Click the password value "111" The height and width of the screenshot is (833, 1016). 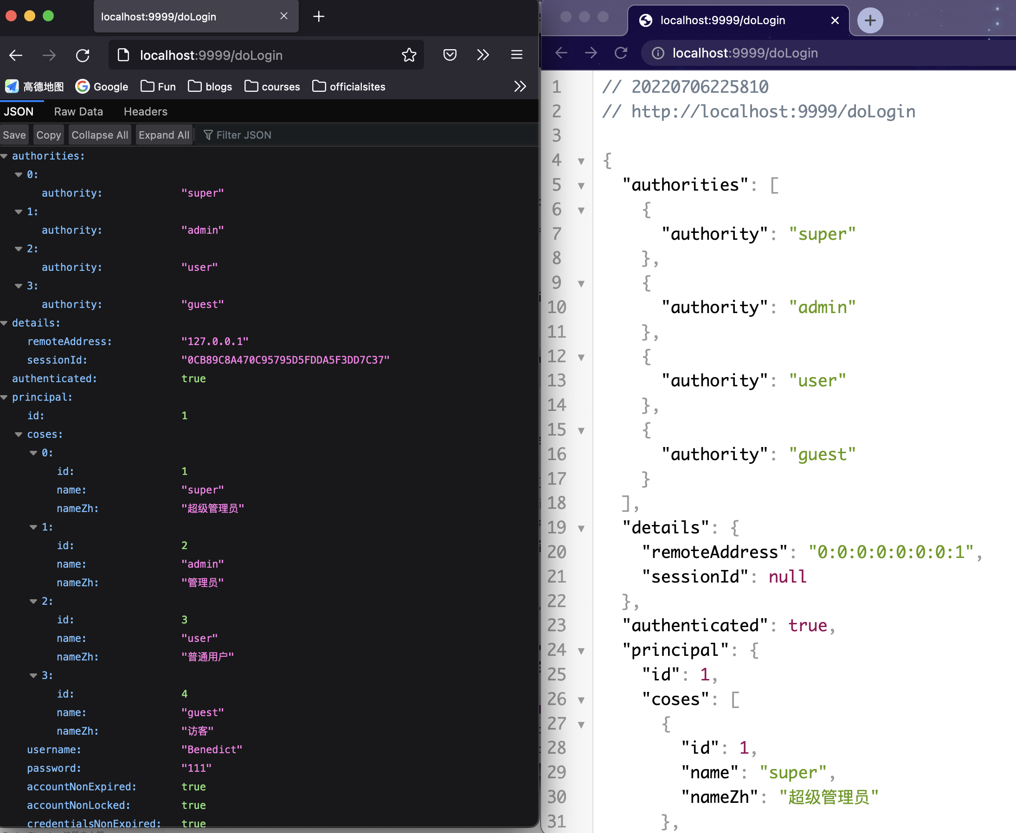196,768
